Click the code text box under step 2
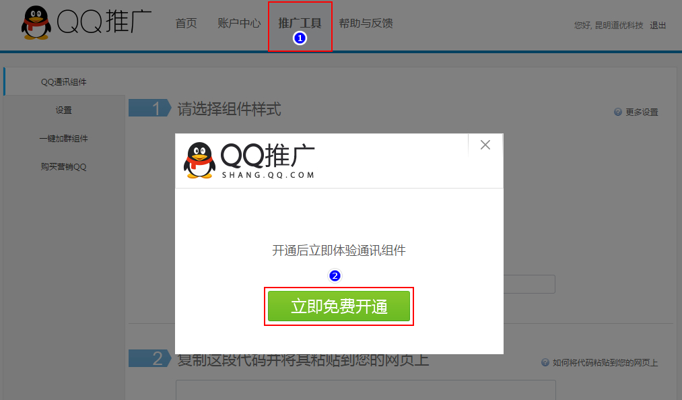The width and height of the screenshot is (682, 400). coord(366,390)
